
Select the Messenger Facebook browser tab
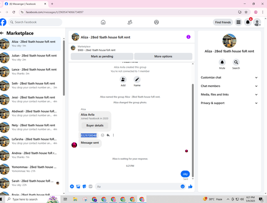(25, 4)
